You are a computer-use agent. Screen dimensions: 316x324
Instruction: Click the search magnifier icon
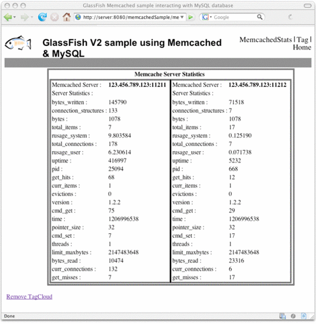[x=260, y=17]
